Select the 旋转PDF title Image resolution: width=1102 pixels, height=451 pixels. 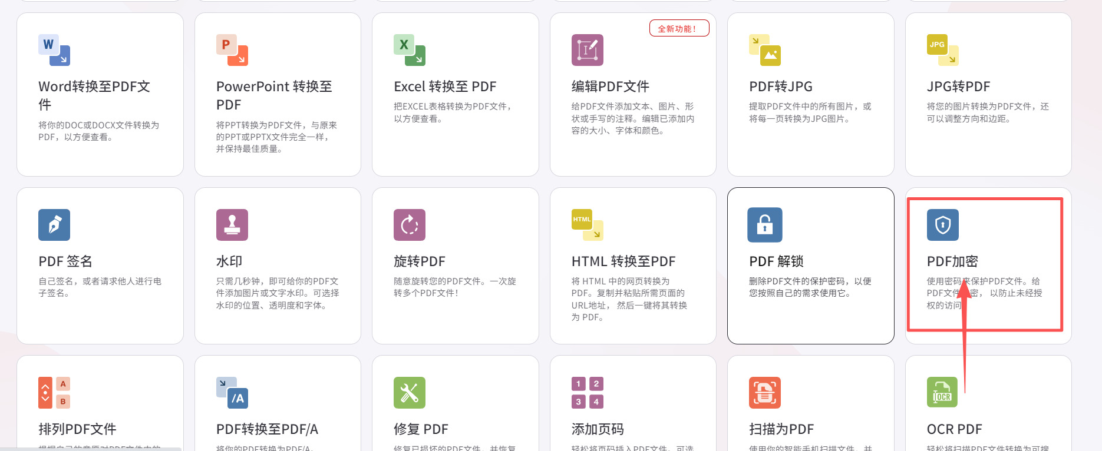[x=420, y=261]
